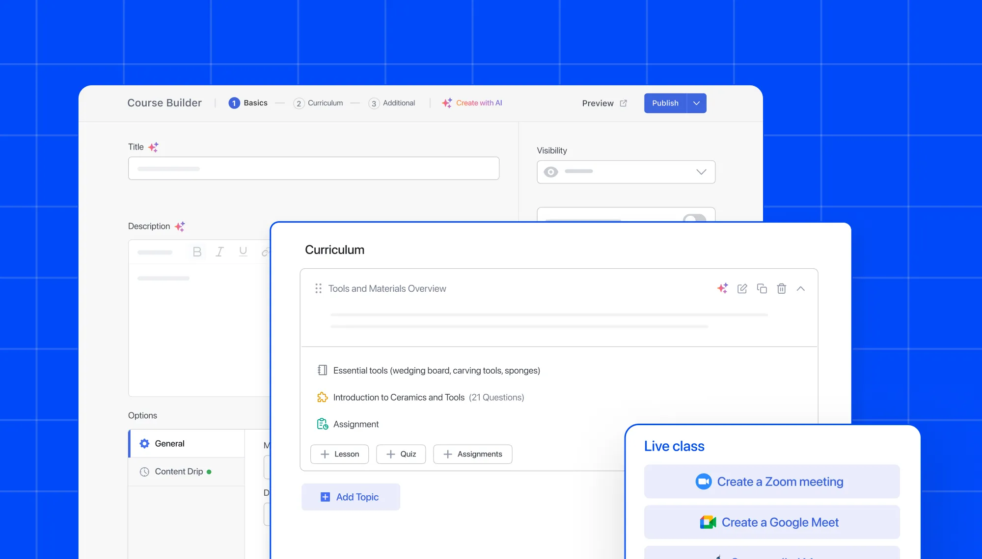Toggle visibility eye icon in Visibility field
Image resolution: width=982 pixels, height=559 pixels.
pyautogui.click(x=551, y=171)
